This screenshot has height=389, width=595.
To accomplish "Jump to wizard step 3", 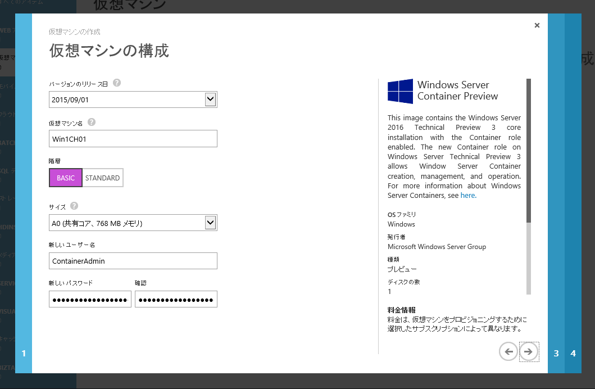I will [556, 354].
